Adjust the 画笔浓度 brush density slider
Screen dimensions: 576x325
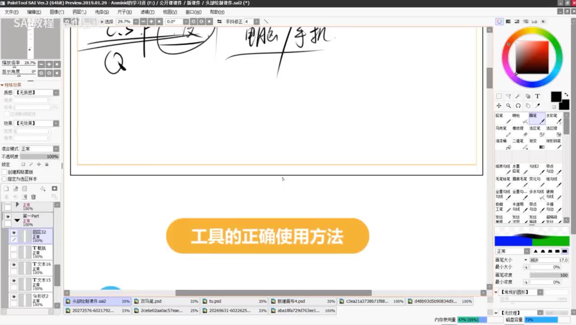point(549,275)
